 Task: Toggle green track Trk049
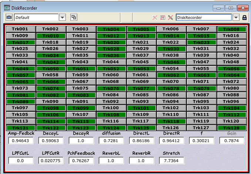(21, 68)
